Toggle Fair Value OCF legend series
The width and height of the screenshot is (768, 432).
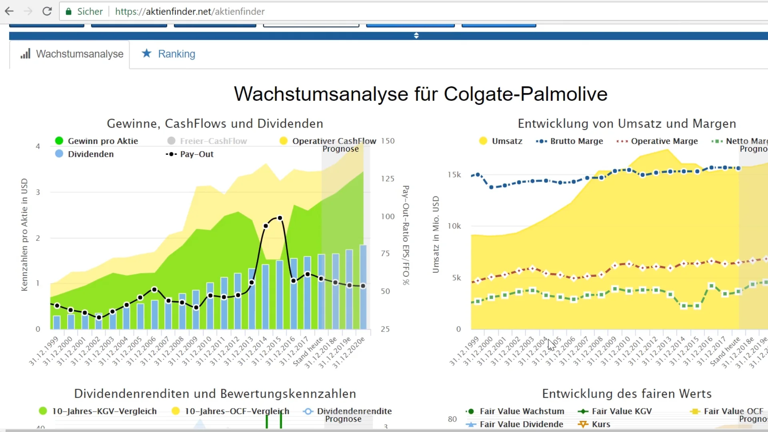[727, 411]
